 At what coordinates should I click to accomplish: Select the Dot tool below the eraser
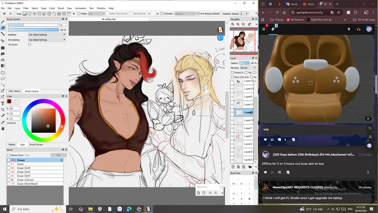[x=3, y=34]
